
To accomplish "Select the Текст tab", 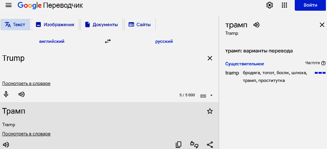I will (15, 24).
